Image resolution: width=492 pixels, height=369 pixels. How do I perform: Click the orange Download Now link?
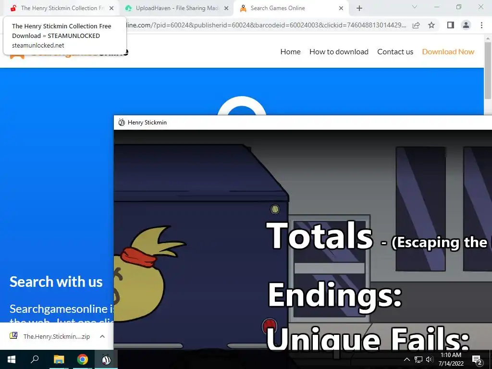click(448, 52)
